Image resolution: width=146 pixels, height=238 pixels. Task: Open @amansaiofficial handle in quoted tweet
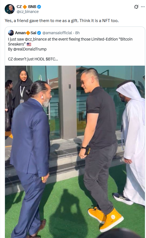[57, 33]
